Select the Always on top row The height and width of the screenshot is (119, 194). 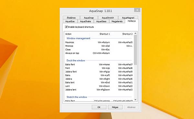99,53
